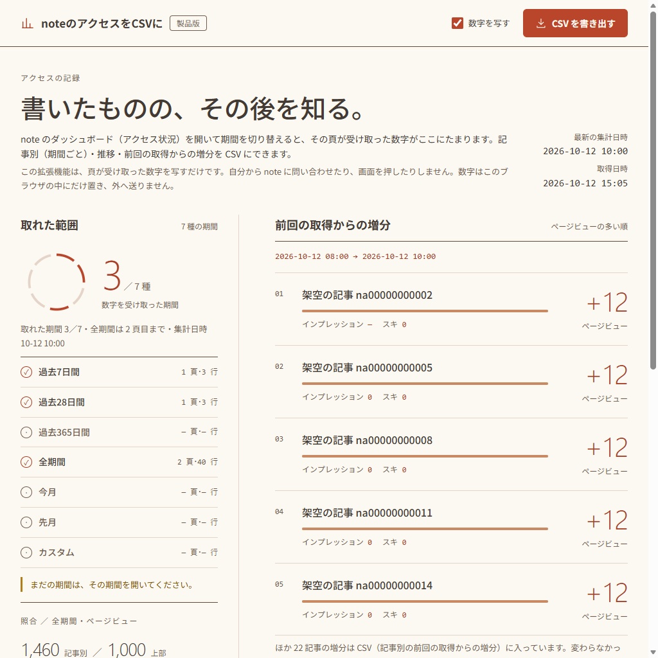Image resolution: width=658 pixels, height=658 pixels.
Task: Click the 過去28日間 period row label
Action: pos(62,402)
